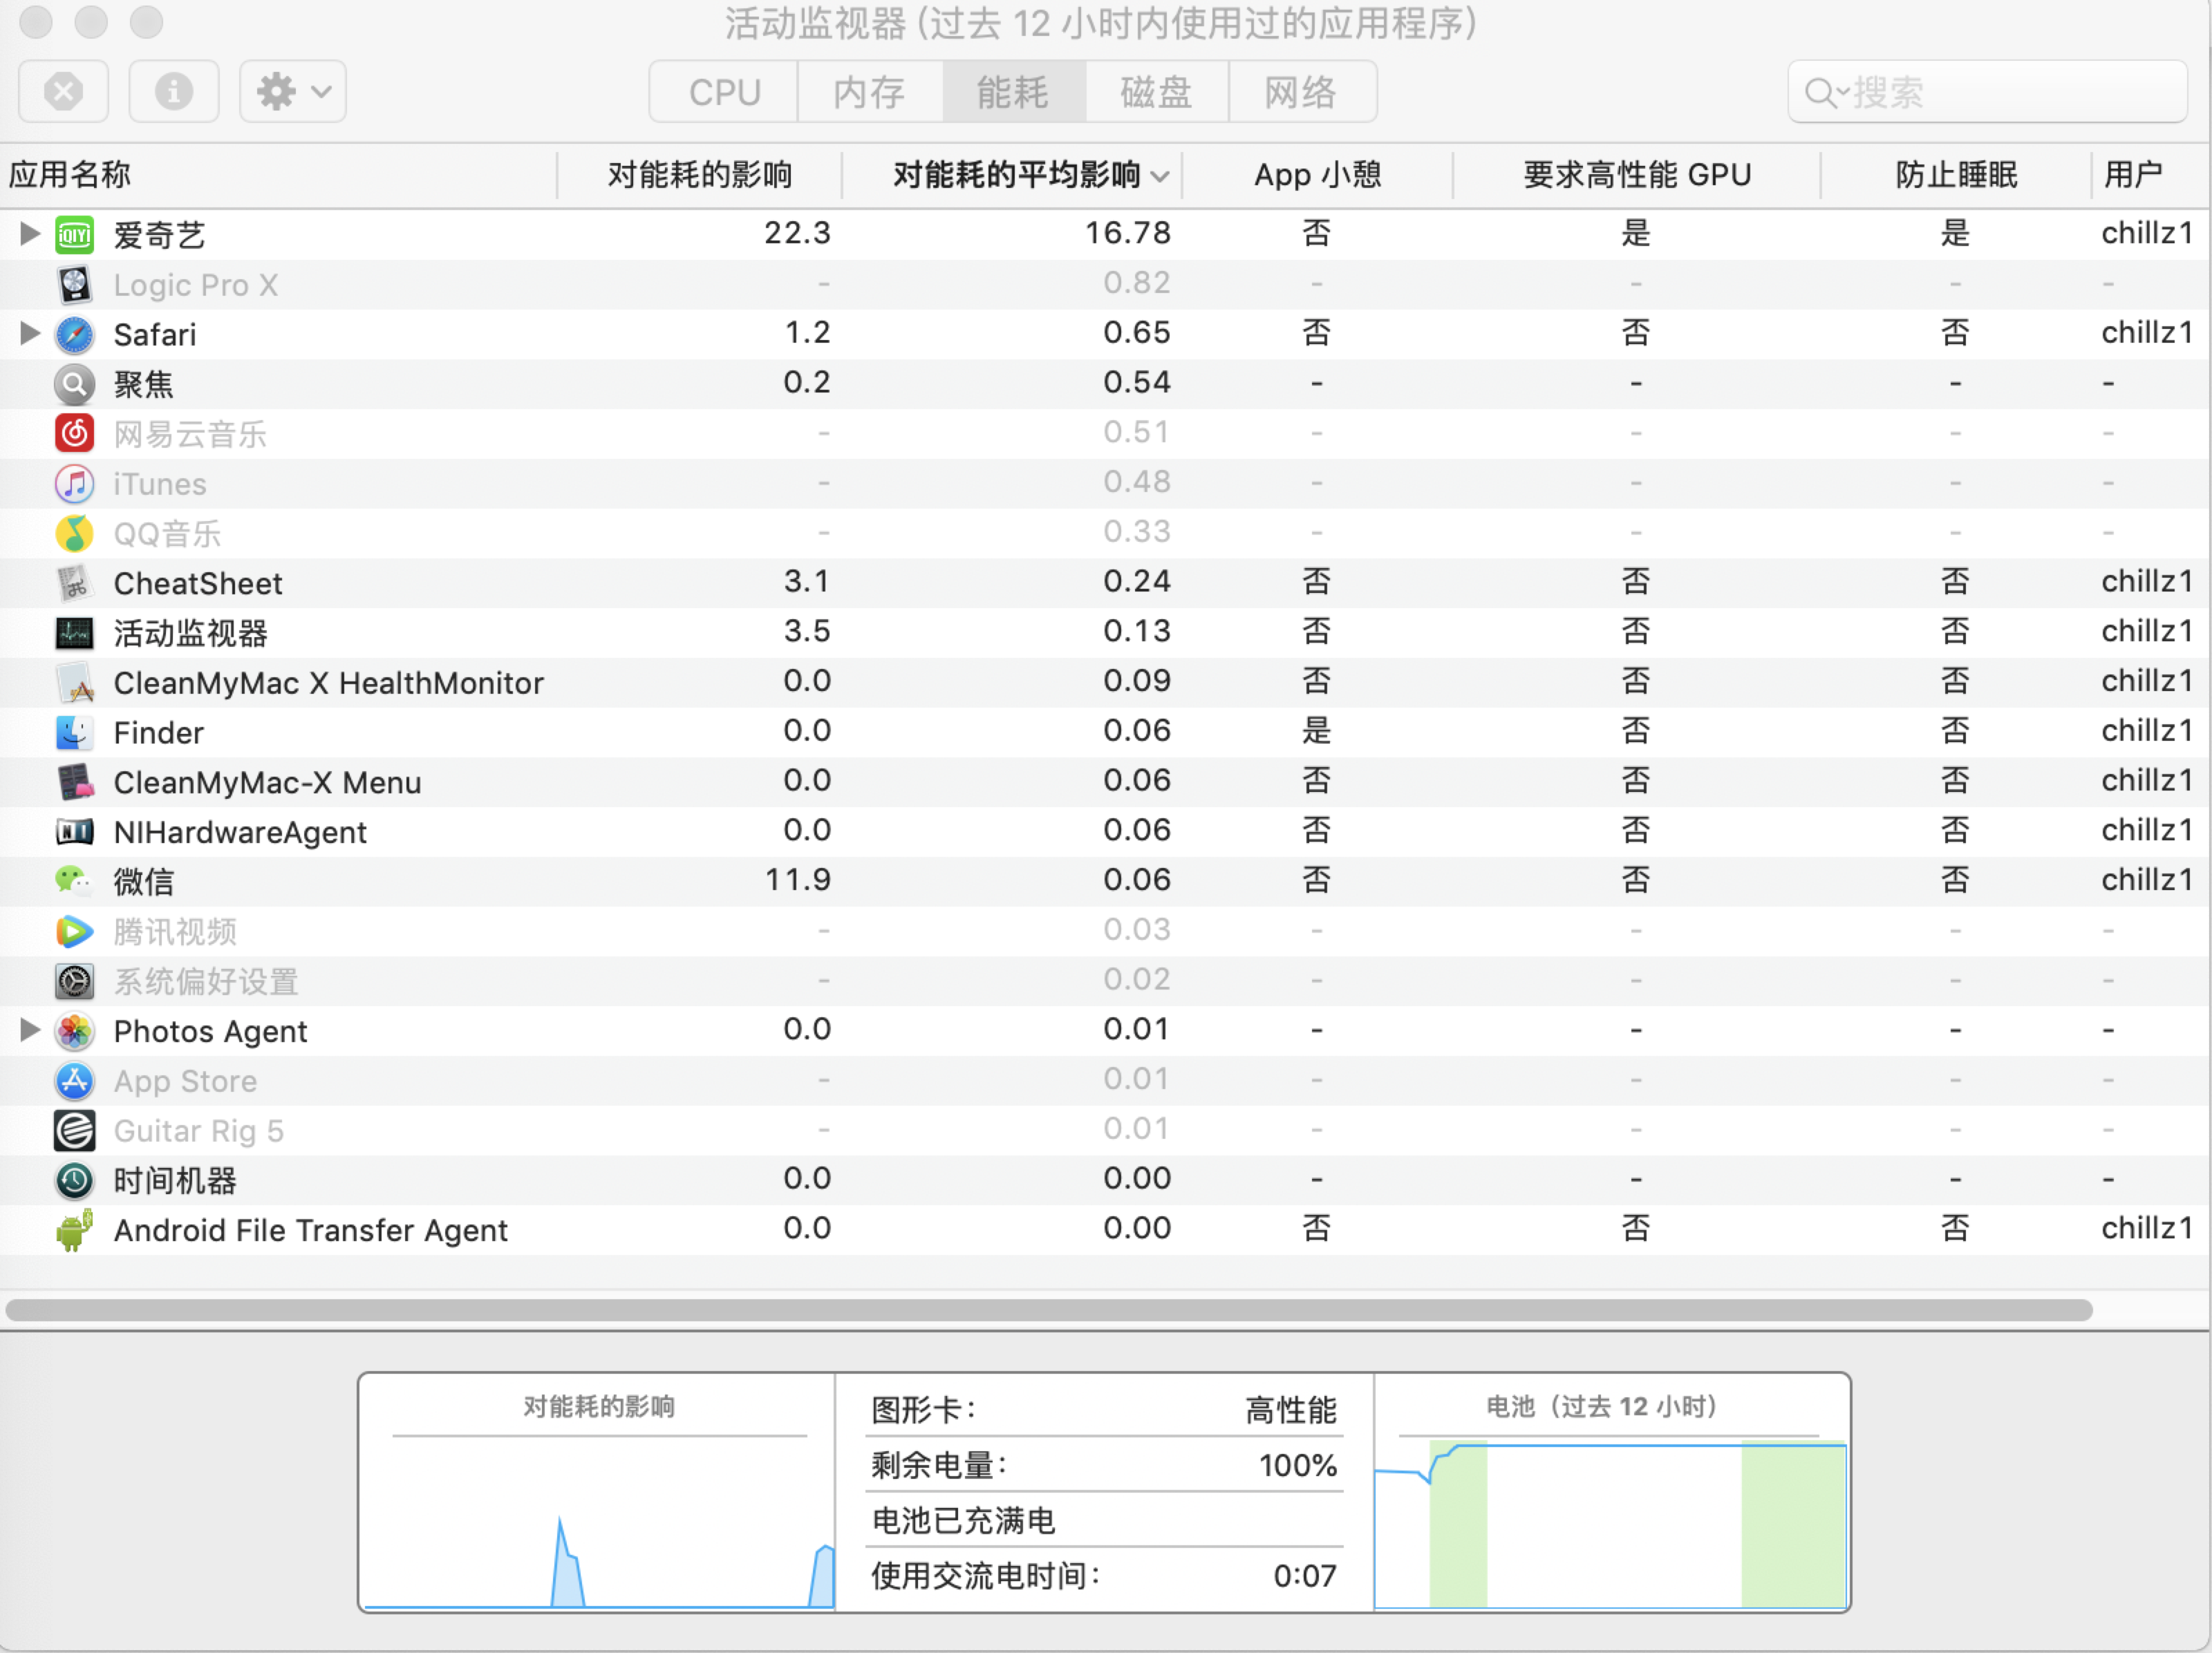The image size is (2212, 1653).
Task: Click the Logic Pro X app icon
Action: 74,285
